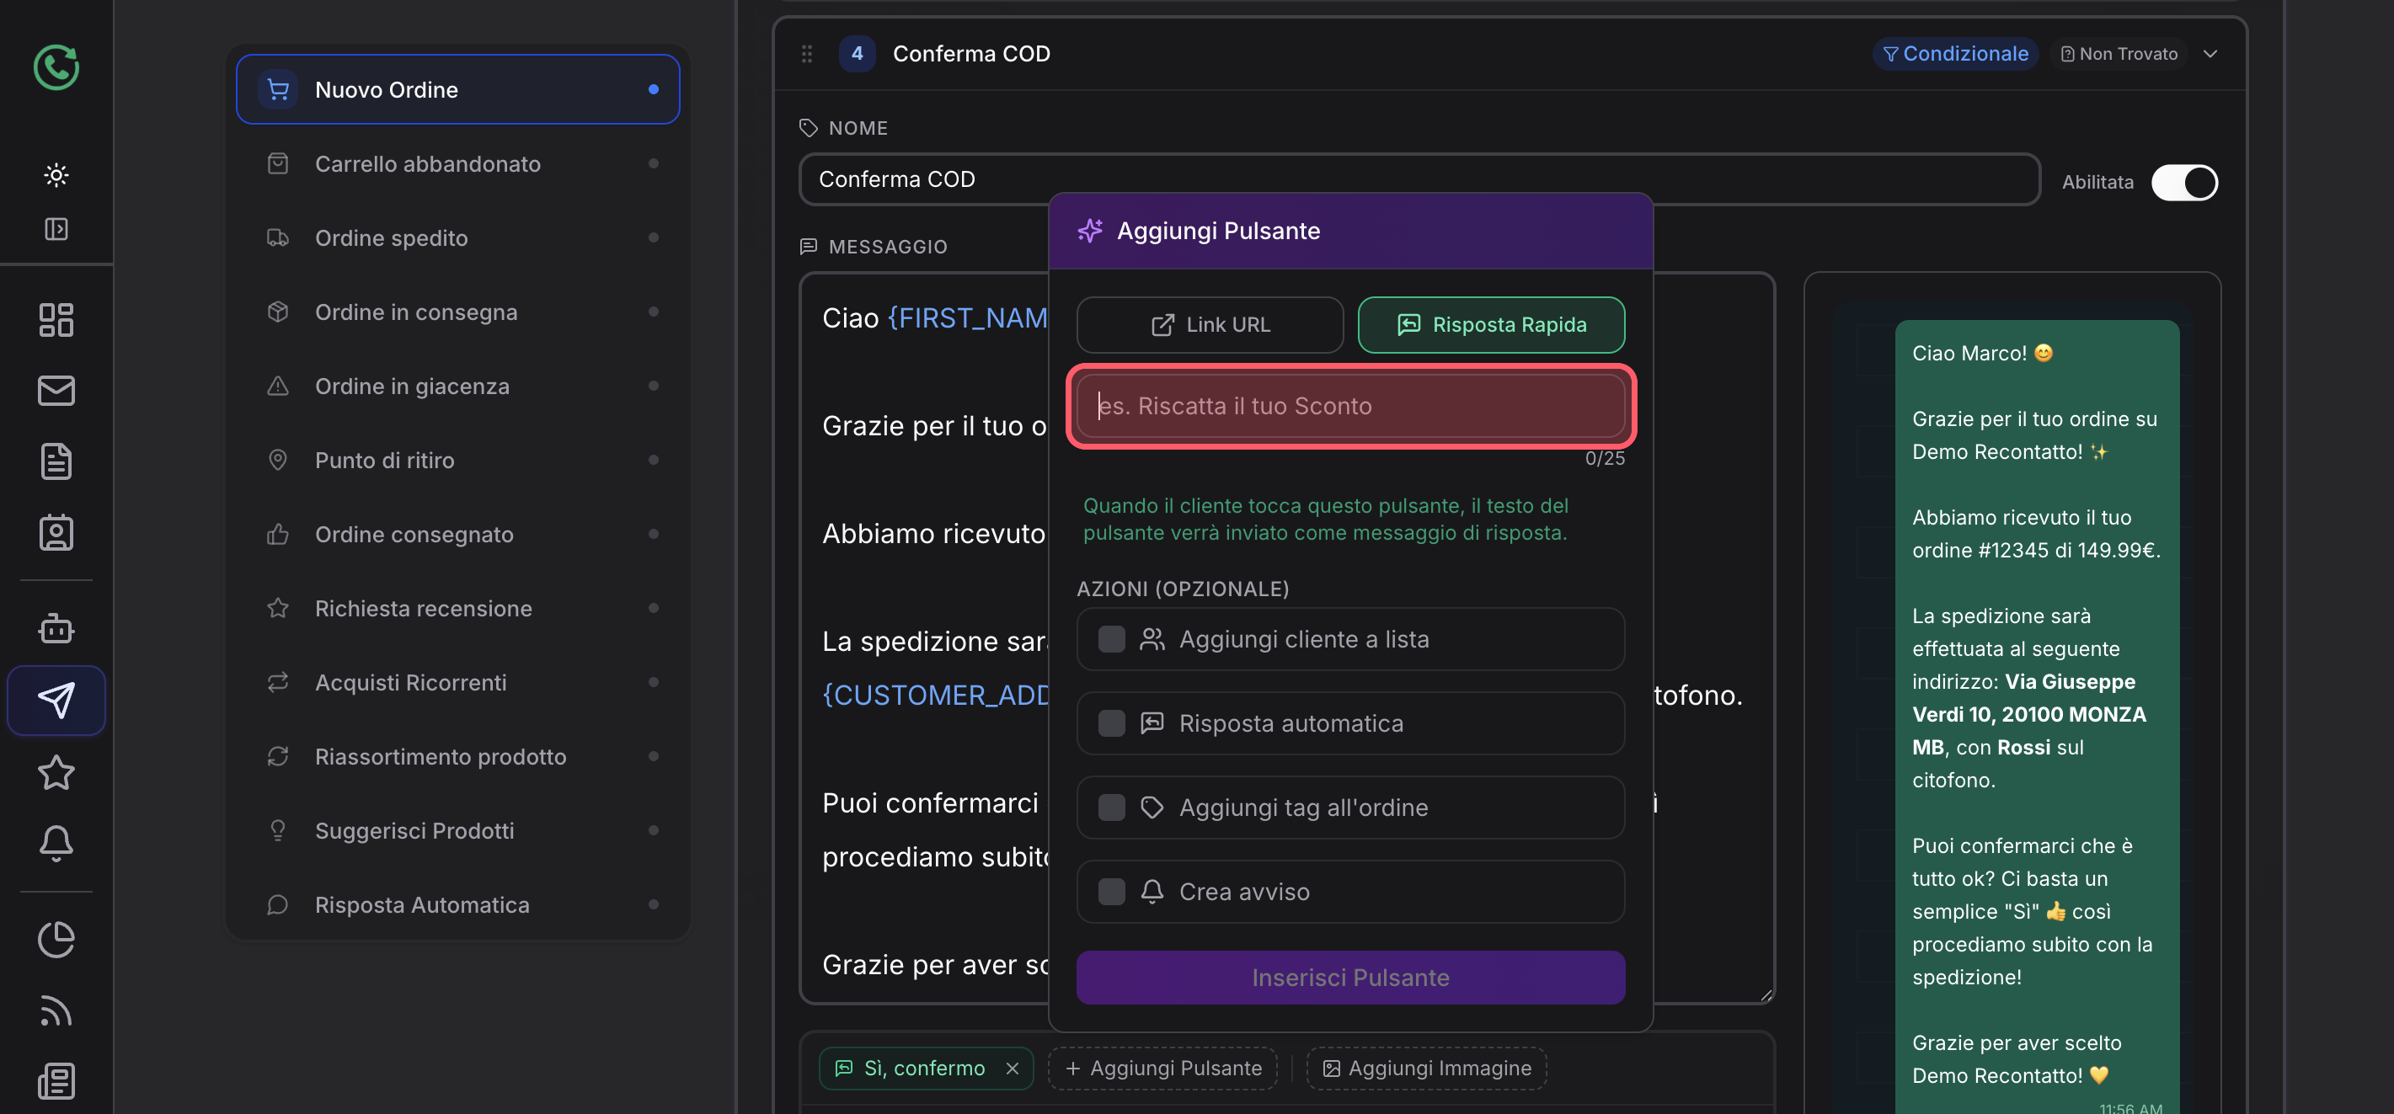The image size is (2394, 1114).
Task: Select Risposta Automatica automation
Action: [457, 905]
